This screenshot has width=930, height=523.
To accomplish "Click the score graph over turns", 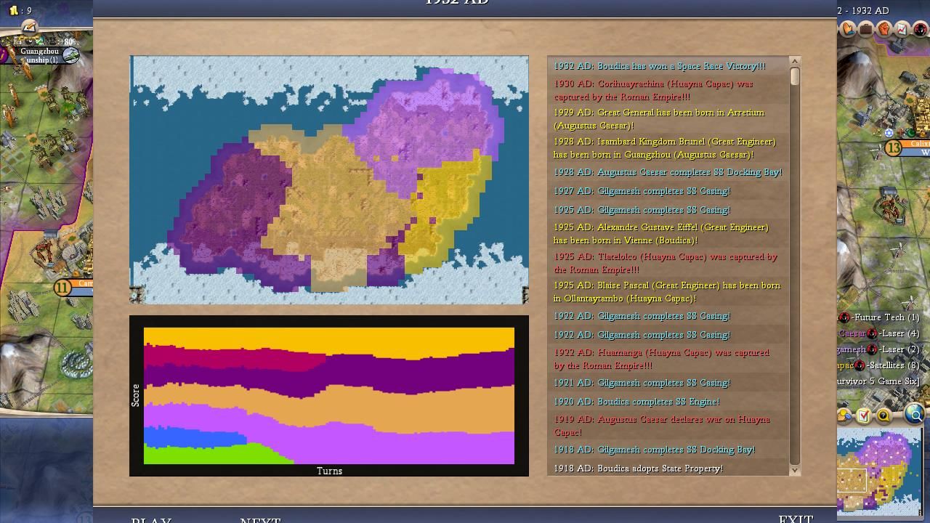I will (x=329, y=396).
